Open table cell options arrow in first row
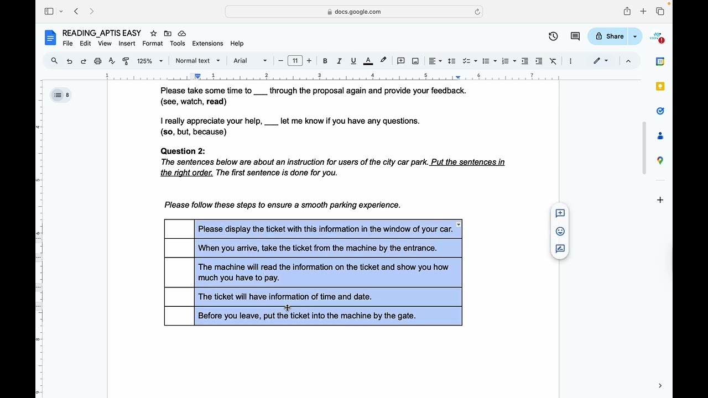This screenshot has height=398, width=708. (x=458, y=224)
